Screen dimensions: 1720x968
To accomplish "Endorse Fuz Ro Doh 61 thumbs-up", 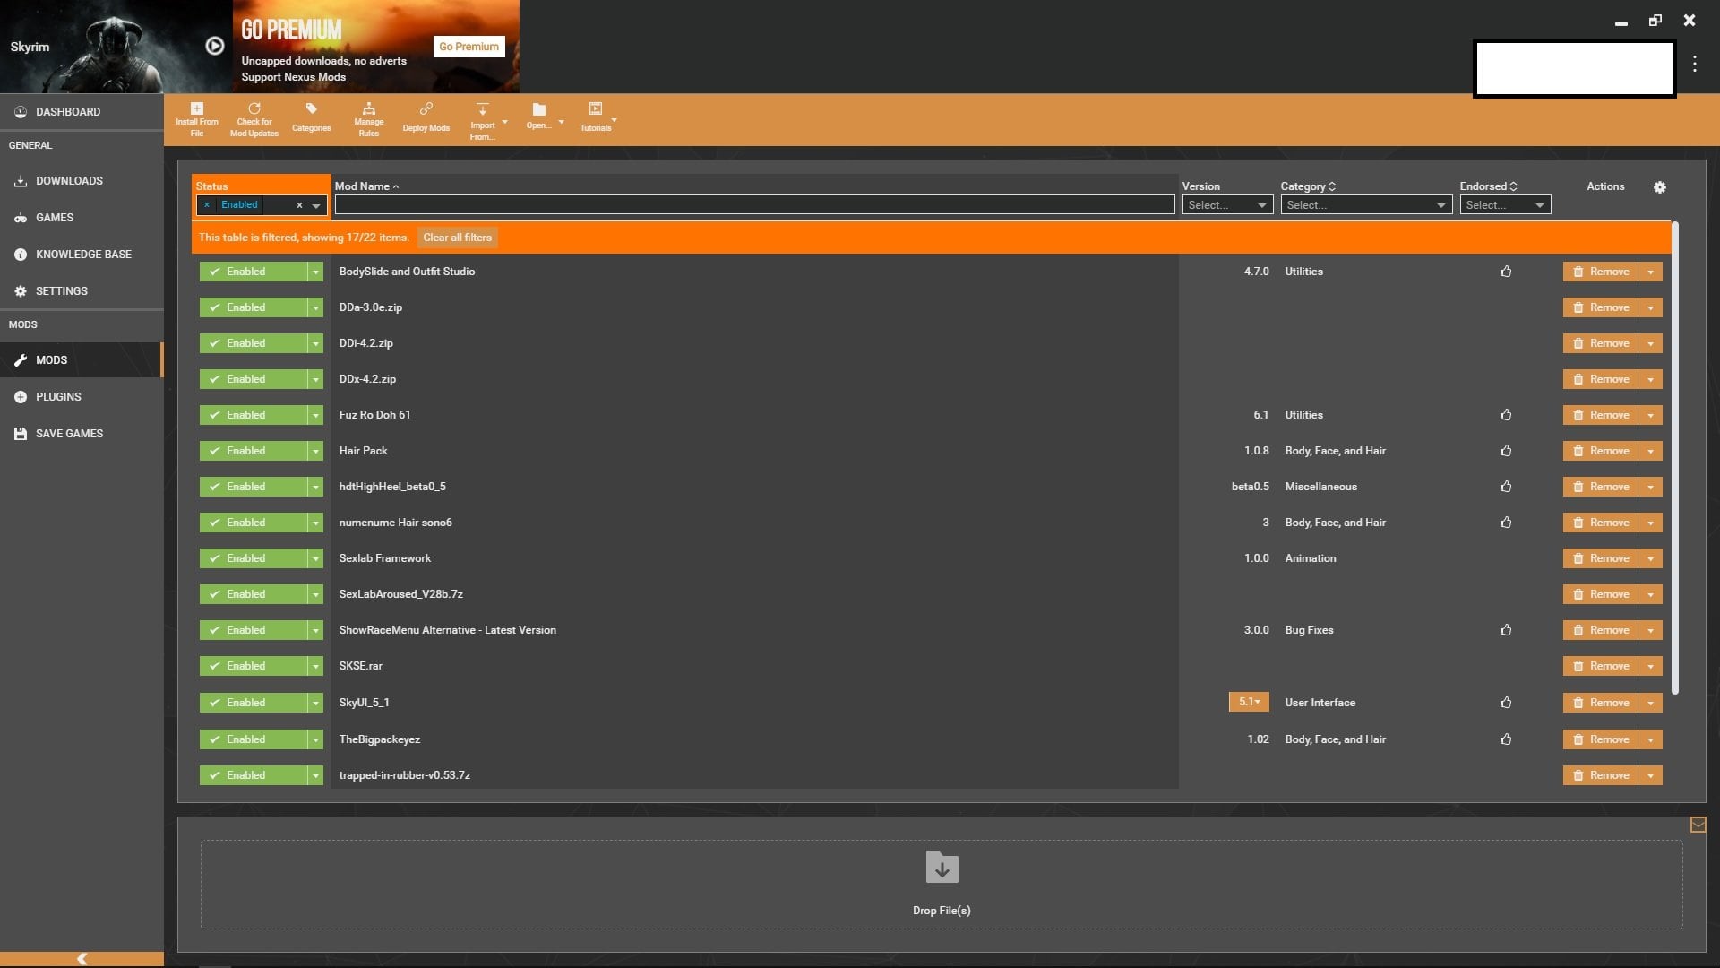I will 1506,415.
